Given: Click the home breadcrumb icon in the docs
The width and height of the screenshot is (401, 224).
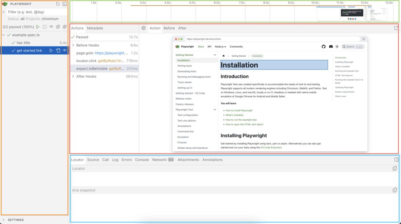Looking at the screenshot, I should pyautogui.click(x=224, y=56).
